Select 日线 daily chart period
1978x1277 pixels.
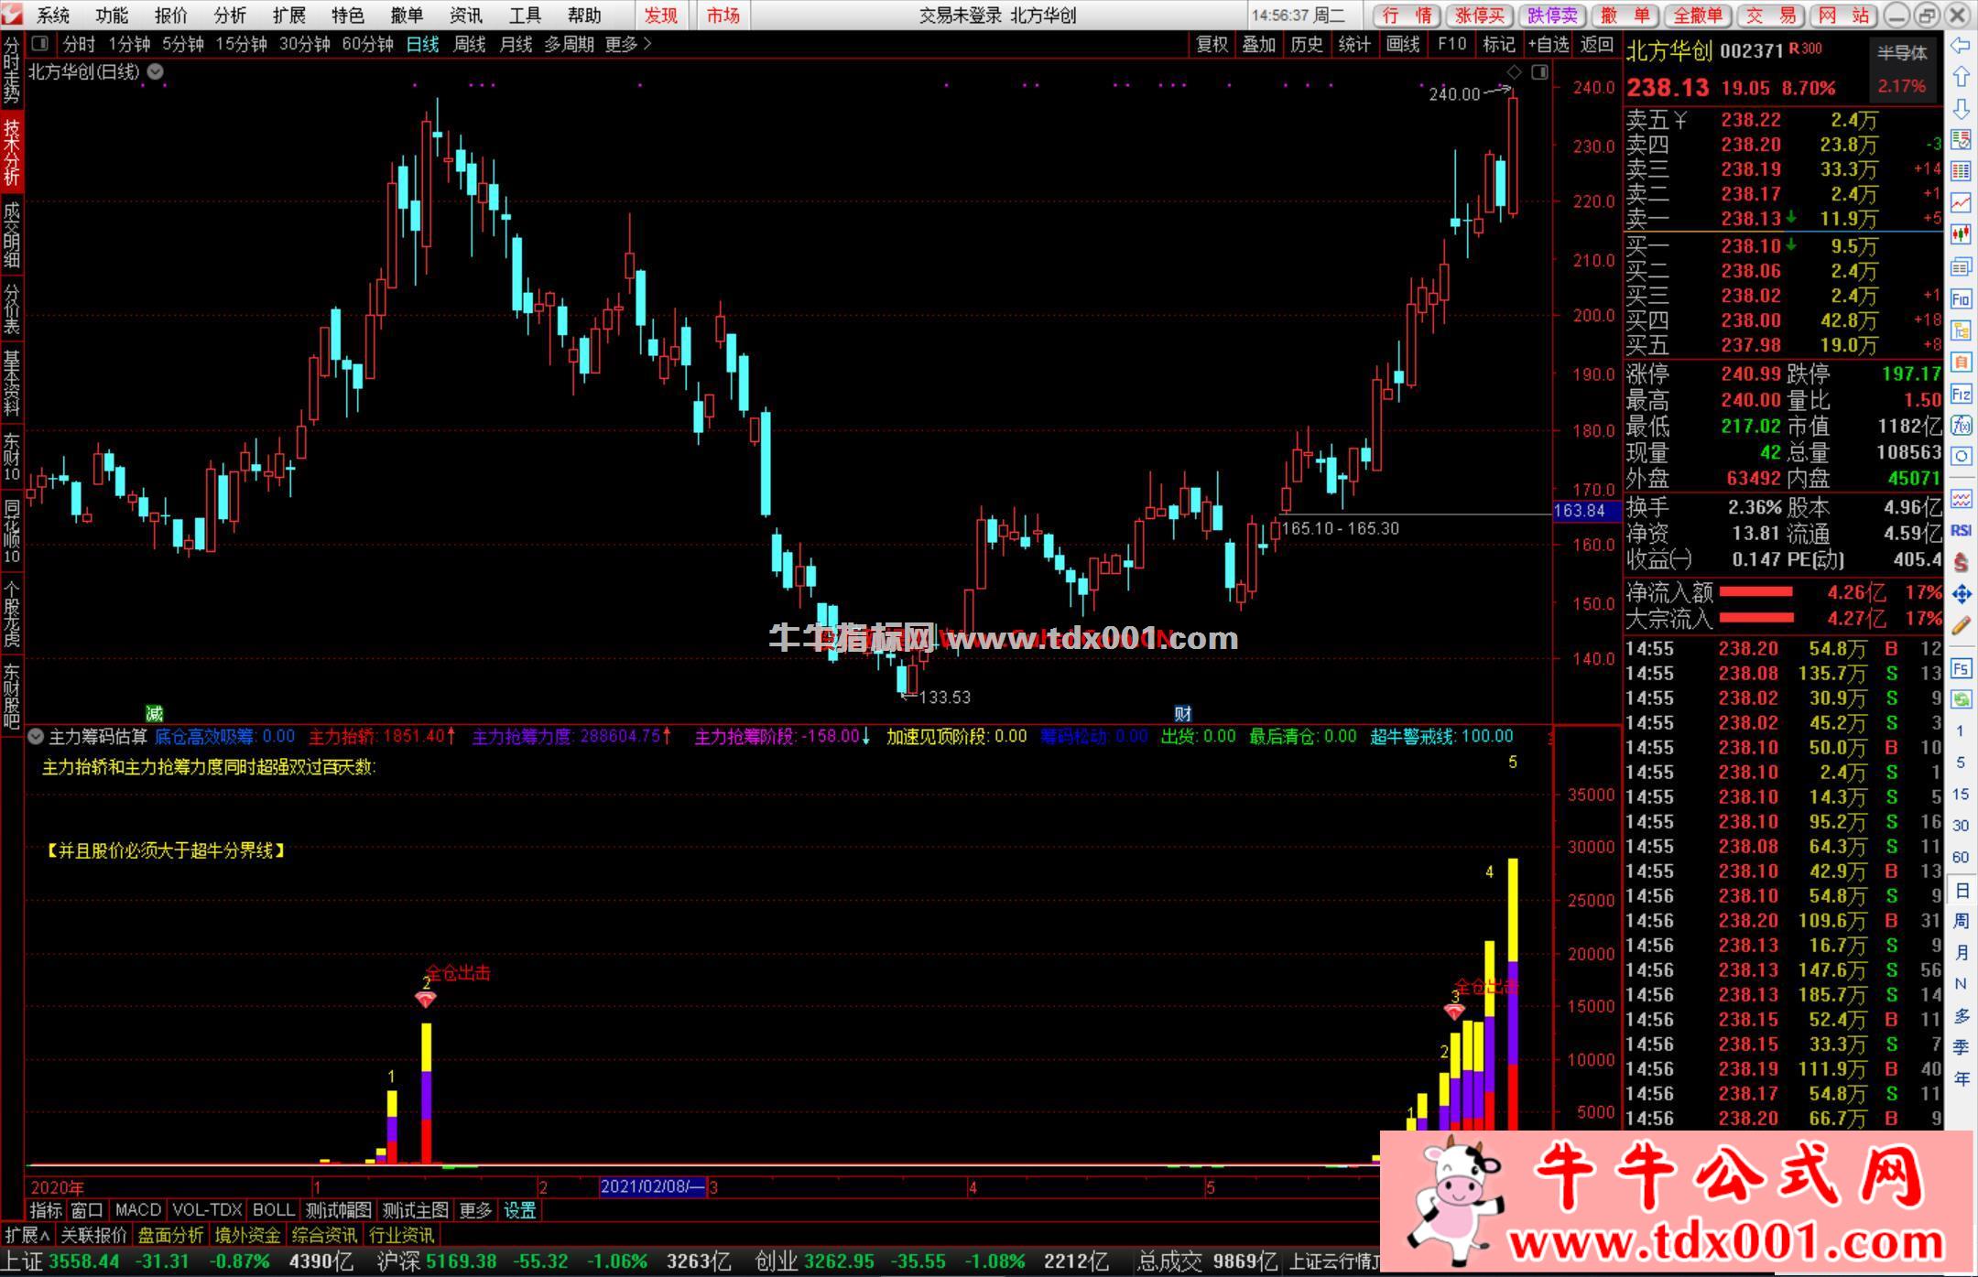pos(423,44)
